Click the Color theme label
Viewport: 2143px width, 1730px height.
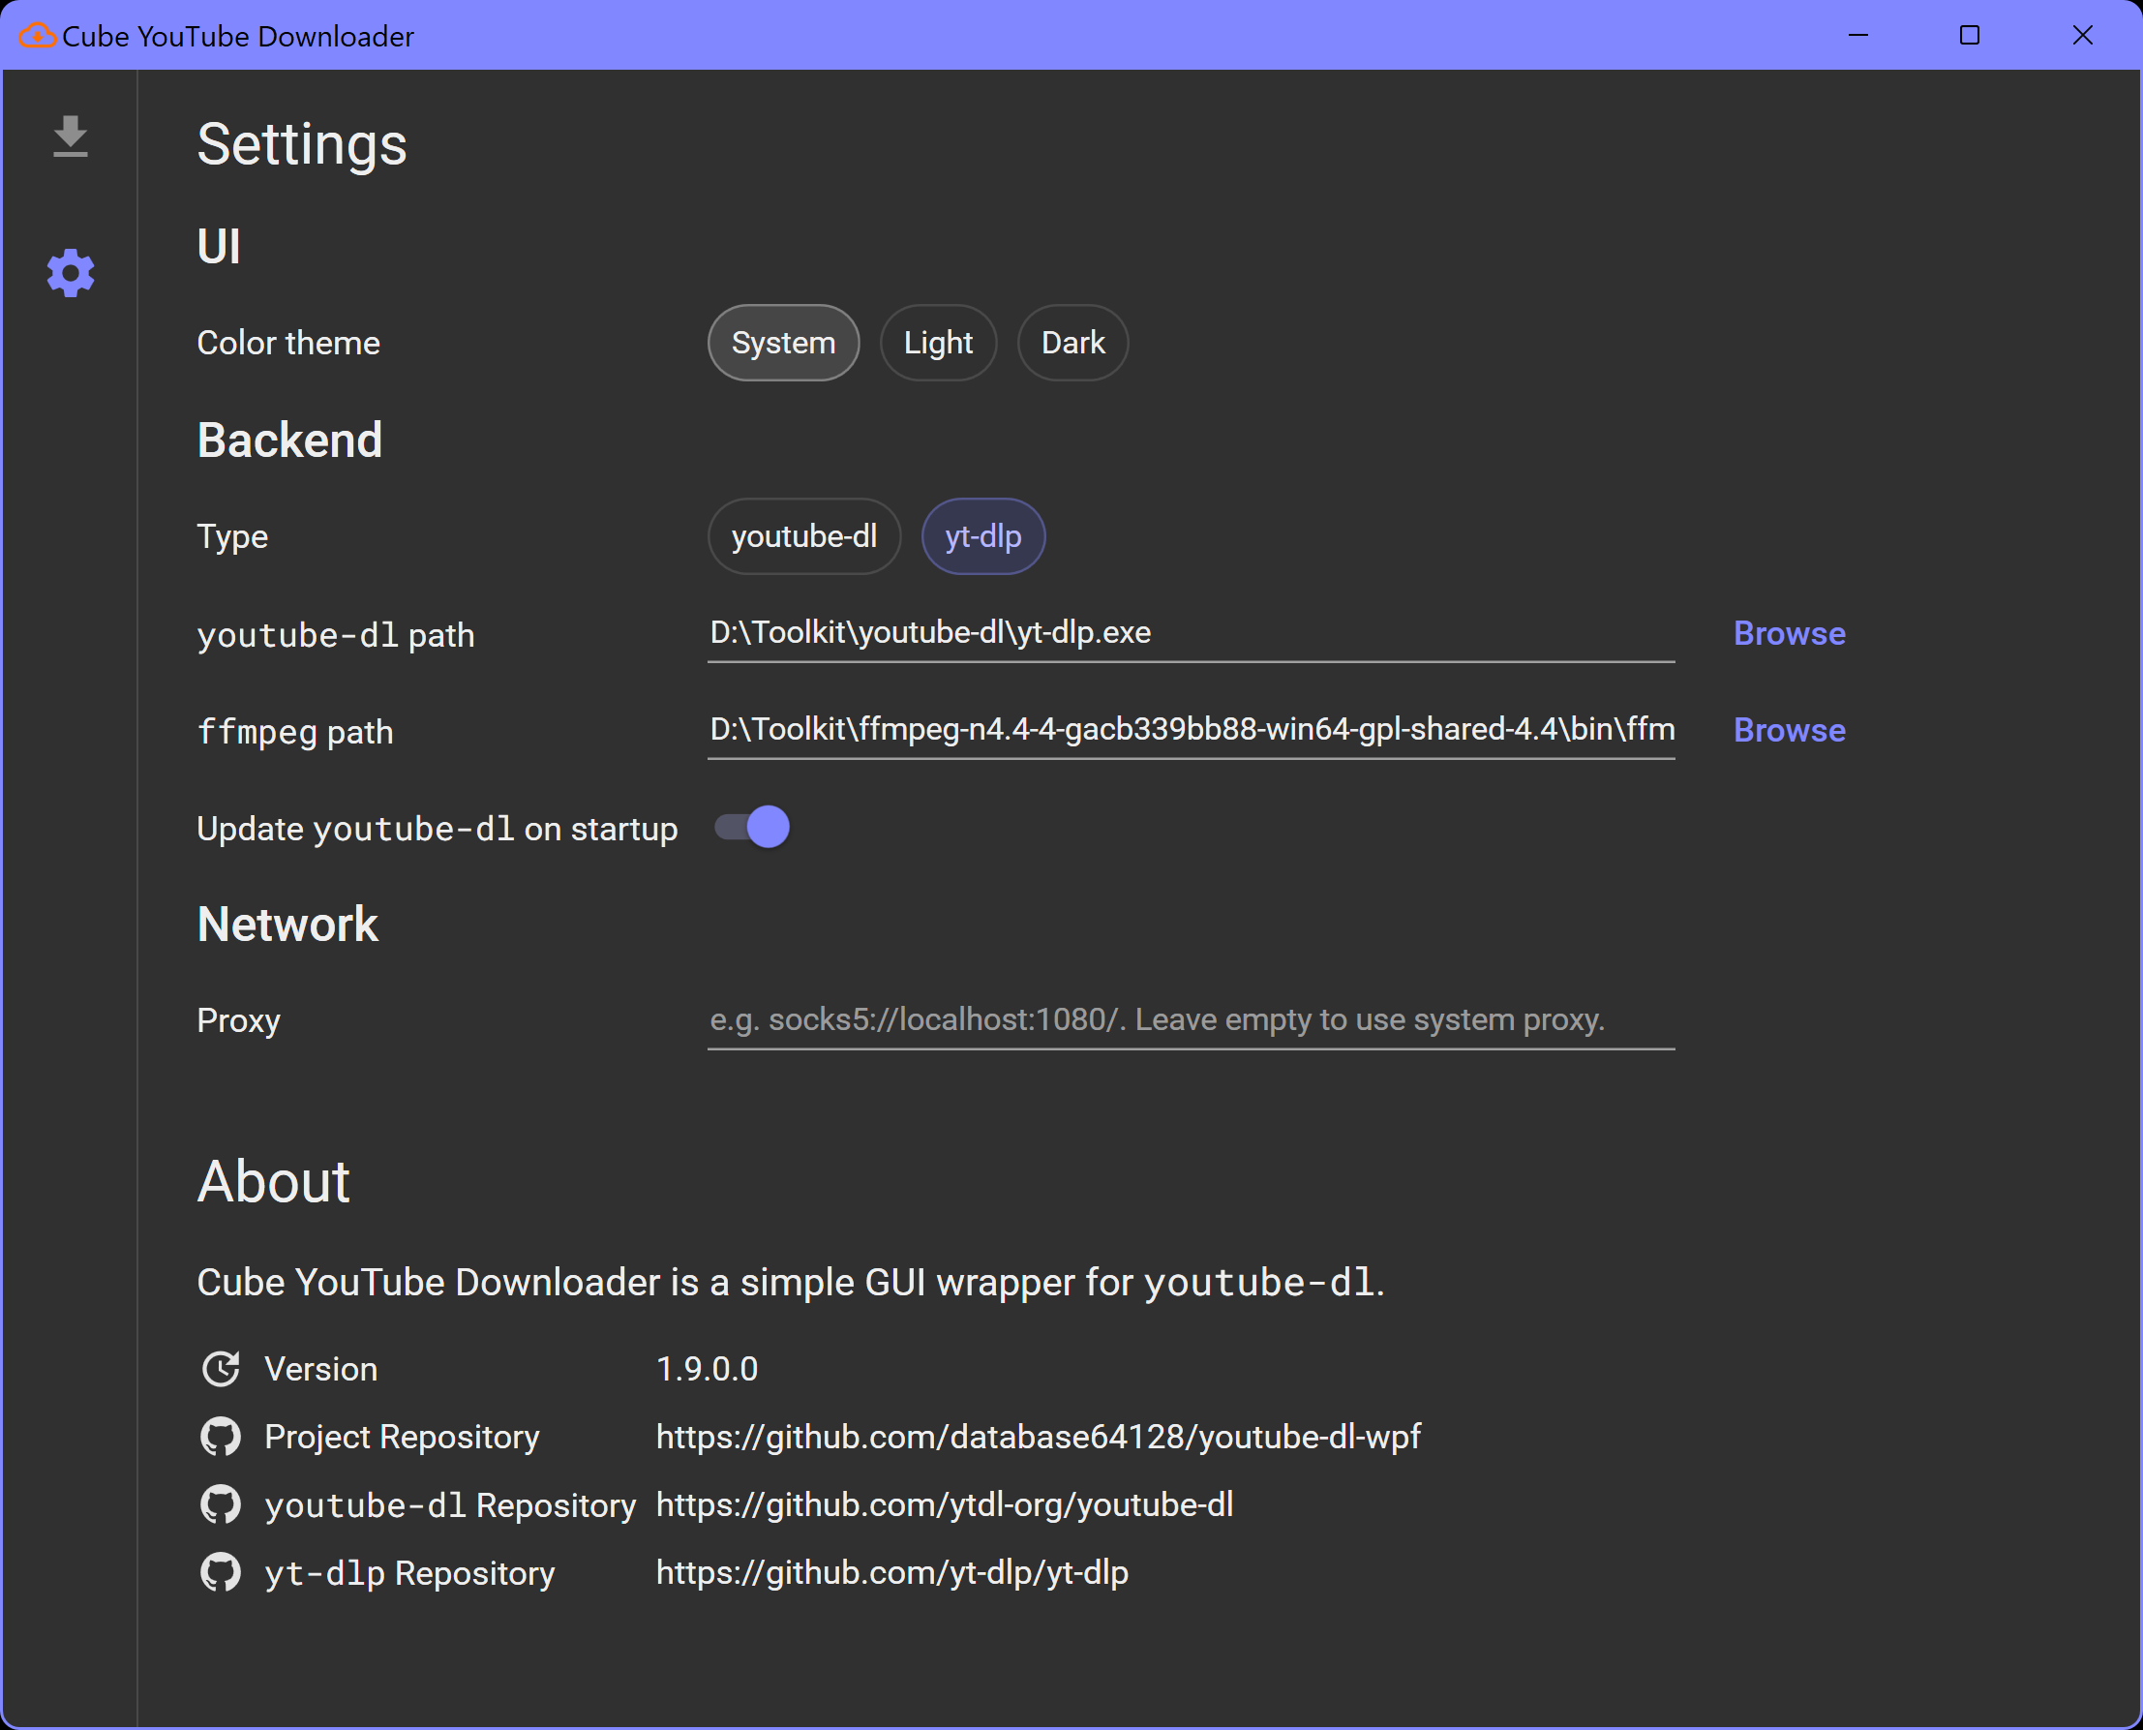[x=287, y=343]
